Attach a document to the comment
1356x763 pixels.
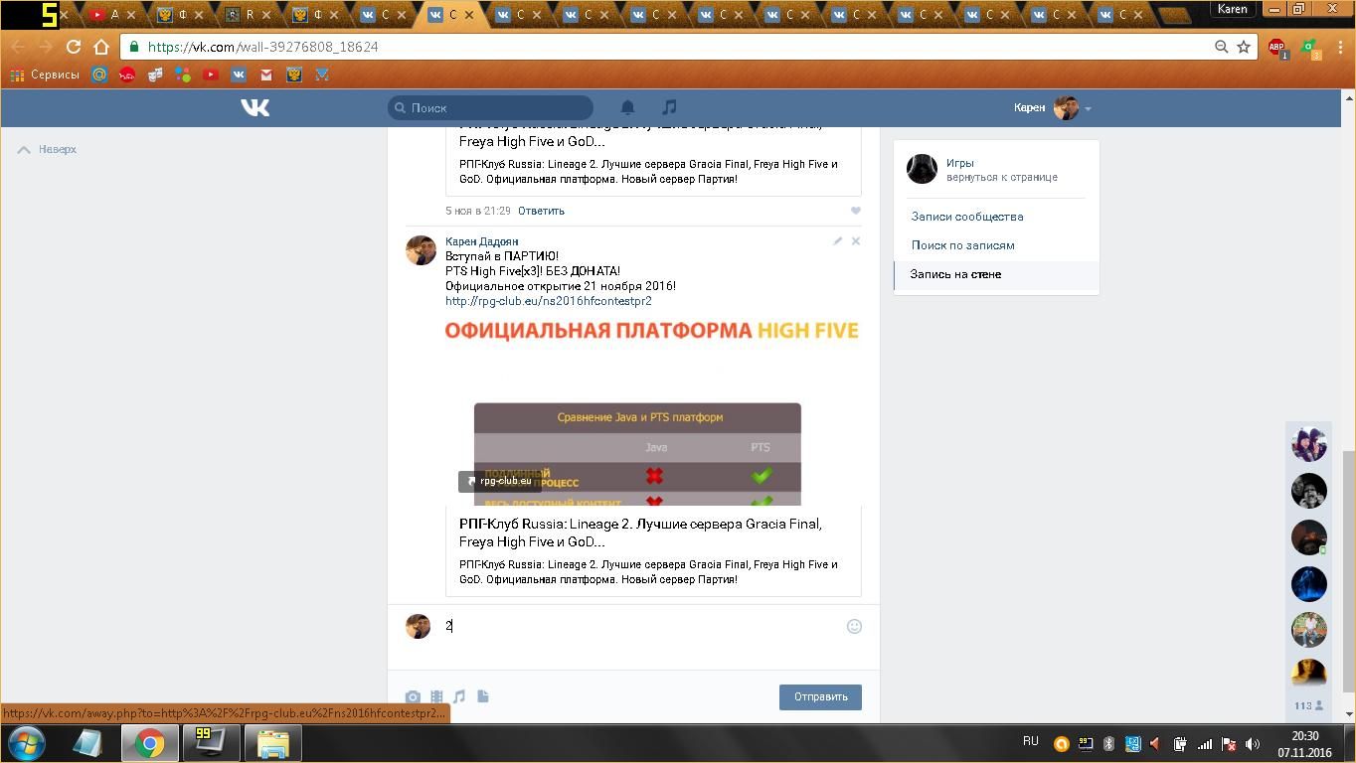[483, 696]
